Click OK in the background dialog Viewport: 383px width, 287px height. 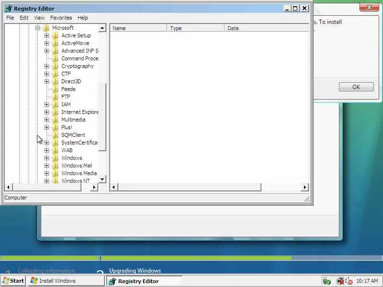coord(356,87)
